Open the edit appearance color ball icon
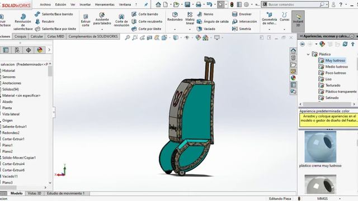This screenshot has width=358, height=201. [x=198, y=37]
